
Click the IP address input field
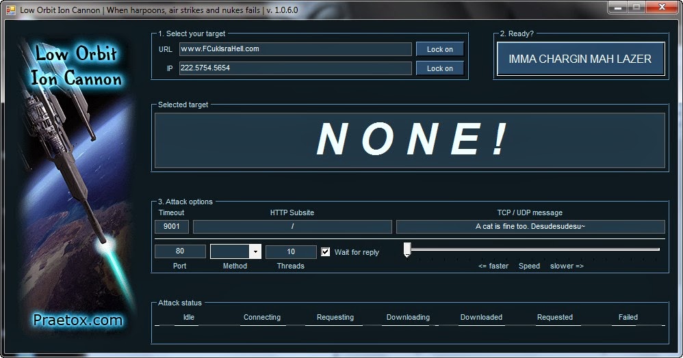pyautogui.click(x=296, y=68)
